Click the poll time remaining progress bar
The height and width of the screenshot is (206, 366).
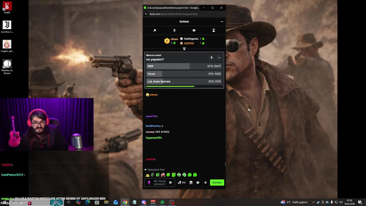click(184, 86)
